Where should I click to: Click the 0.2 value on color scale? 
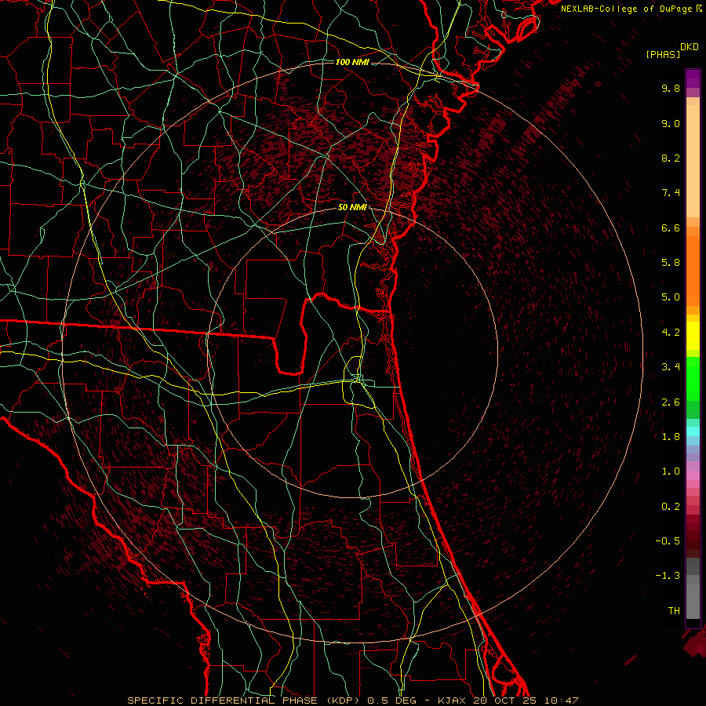coord(671,507)
